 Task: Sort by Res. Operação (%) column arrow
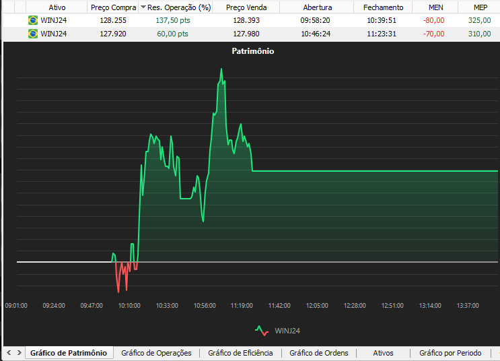tap(143, 7)
